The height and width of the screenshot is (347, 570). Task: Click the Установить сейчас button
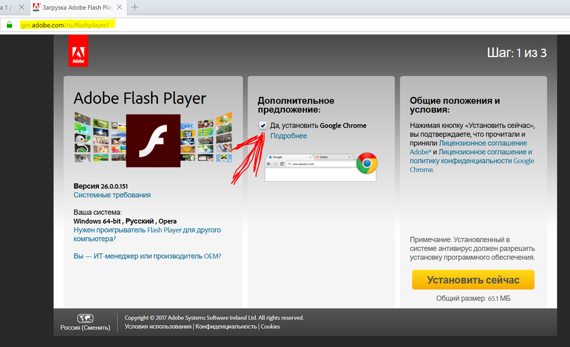click(473, 280)
